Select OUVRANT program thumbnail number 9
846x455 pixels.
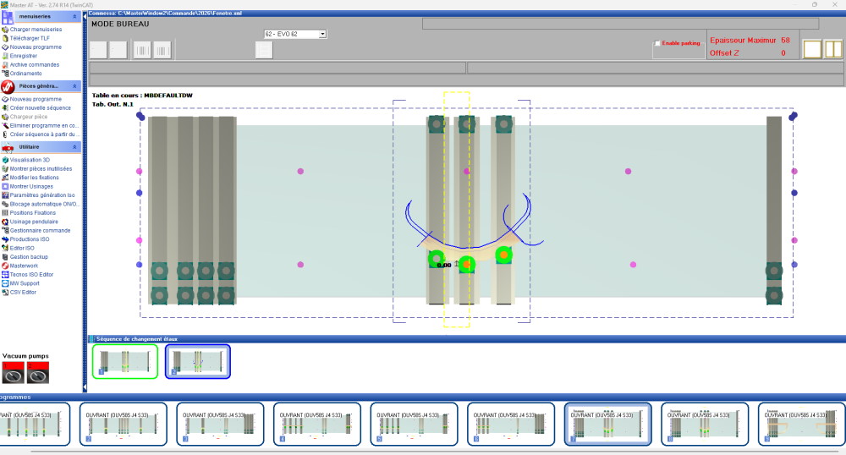pyautogui.click(x=802, y=425)
